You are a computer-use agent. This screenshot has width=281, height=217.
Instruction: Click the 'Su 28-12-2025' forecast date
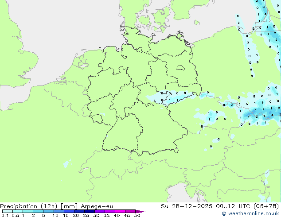point(187,206)
